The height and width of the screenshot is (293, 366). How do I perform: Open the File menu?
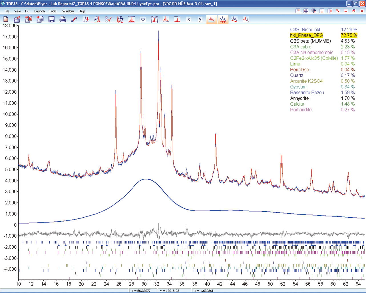pos(7,11)
